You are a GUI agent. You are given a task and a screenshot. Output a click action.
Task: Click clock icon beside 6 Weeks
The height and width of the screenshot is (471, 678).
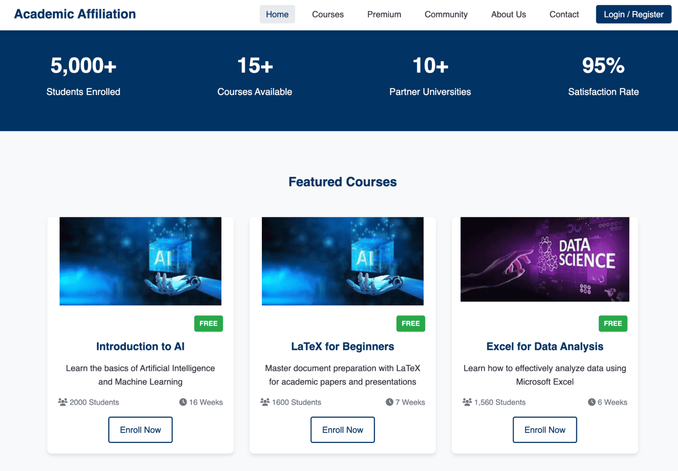point(592,402)
